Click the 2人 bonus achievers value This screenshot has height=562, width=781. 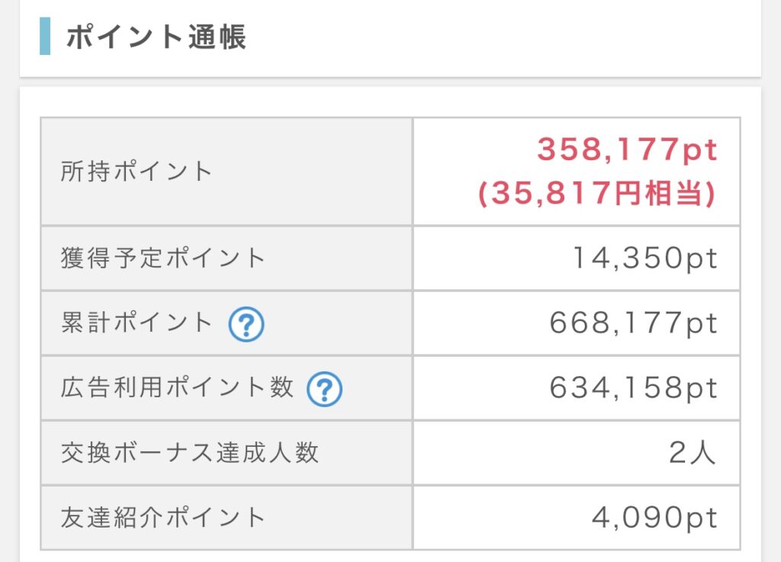693,452
